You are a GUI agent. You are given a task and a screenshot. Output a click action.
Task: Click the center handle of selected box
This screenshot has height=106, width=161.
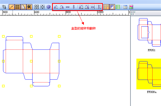31,61
